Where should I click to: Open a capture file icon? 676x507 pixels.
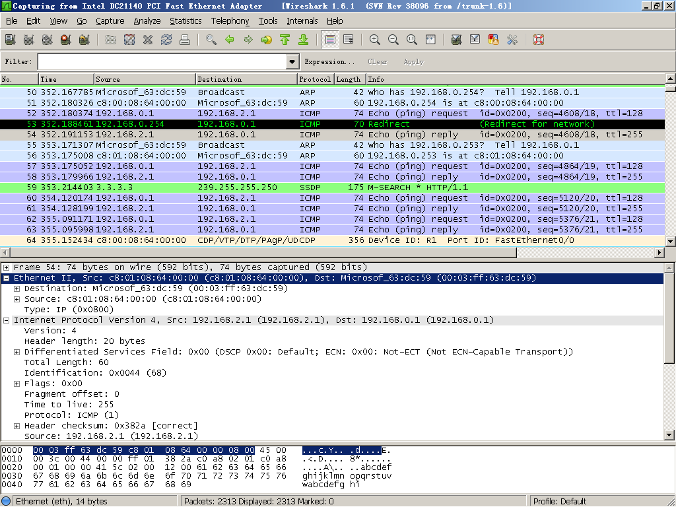tap(110, 40)
